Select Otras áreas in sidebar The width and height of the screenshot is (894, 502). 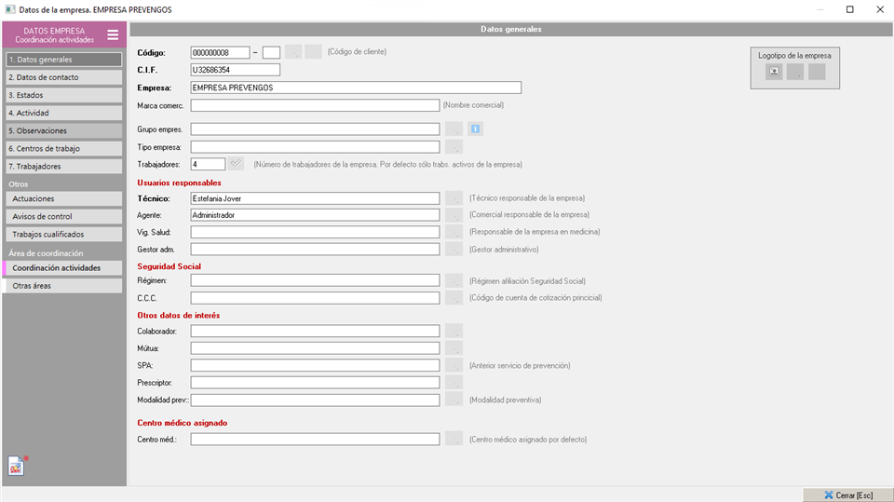(63, 286)
